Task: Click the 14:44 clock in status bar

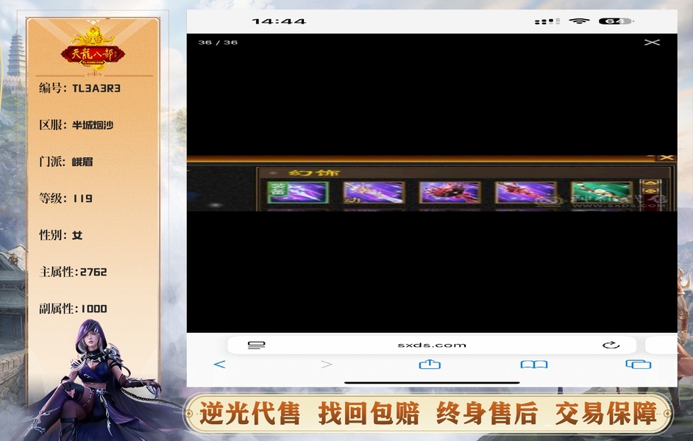Action: (x=278, y=21)
